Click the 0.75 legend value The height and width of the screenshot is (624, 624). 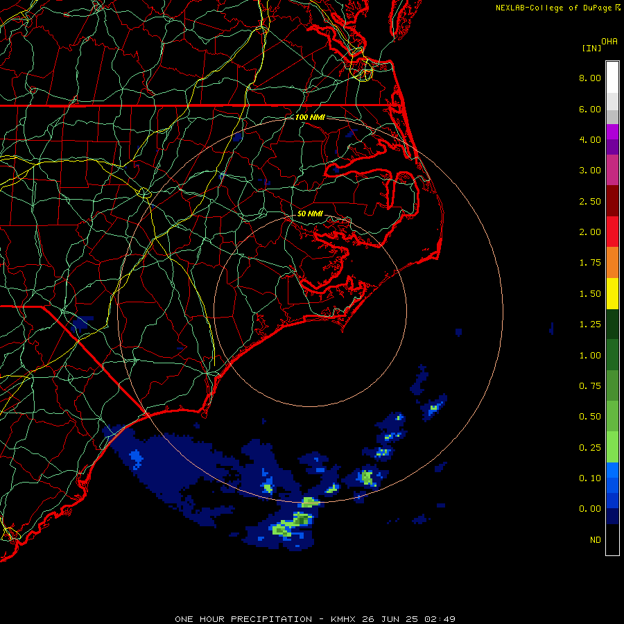590,386
